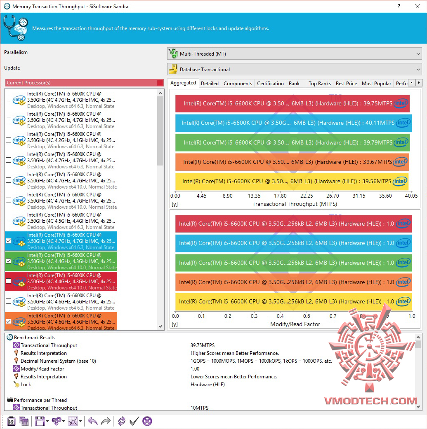Image resolution: width=427 pixels, height=429 pixels.
Task: Open the Top Ranks tab
Action: [x=320, y=84]
